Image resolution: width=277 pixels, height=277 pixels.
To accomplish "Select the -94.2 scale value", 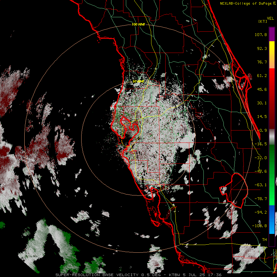I will tap(261, 212).
